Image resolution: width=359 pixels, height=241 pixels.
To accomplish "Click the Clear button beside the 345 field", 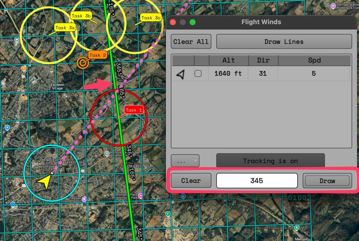I will [x=191, y=181].
